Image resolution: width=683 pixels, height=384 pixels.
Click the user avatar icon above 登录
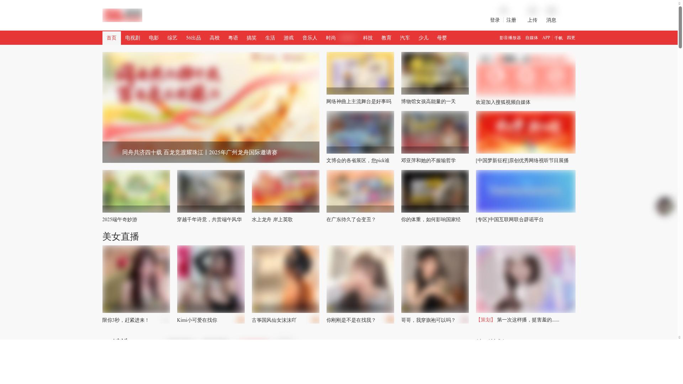[504, 11]
